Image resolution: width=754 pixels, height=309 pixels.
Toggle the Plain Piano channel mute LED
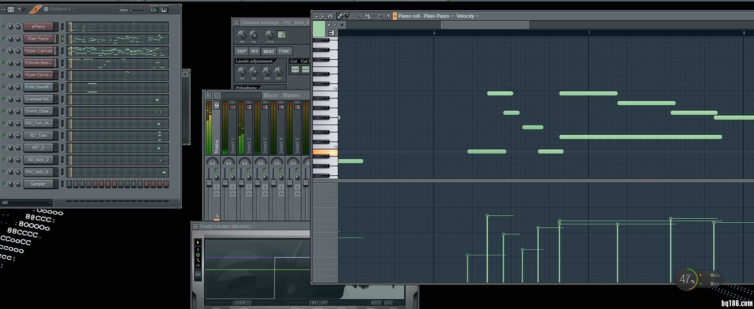pyautogui.click(x=4, y=39)
